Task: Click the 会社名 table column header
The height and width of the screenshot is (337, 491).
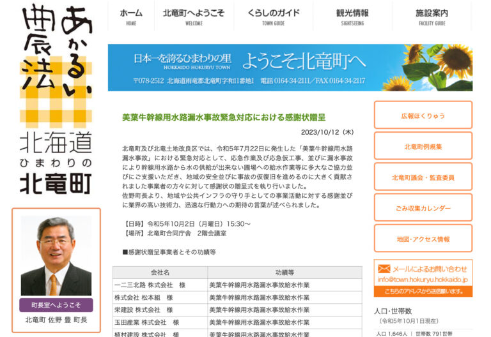Action: (160, 271)
